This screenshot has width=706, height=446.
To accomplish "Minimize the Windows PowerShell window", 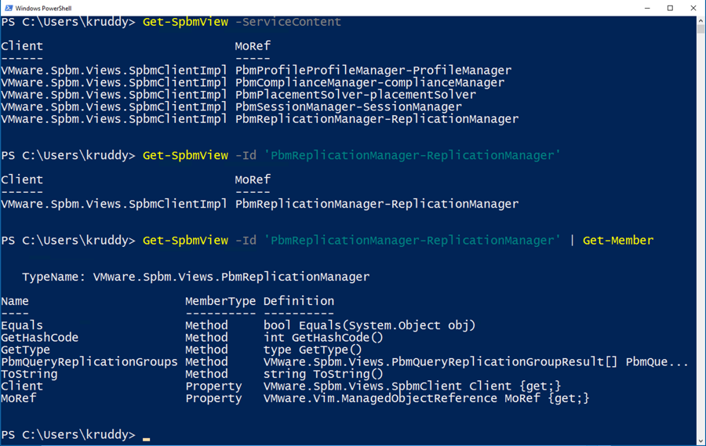I will tap(646, 8).
